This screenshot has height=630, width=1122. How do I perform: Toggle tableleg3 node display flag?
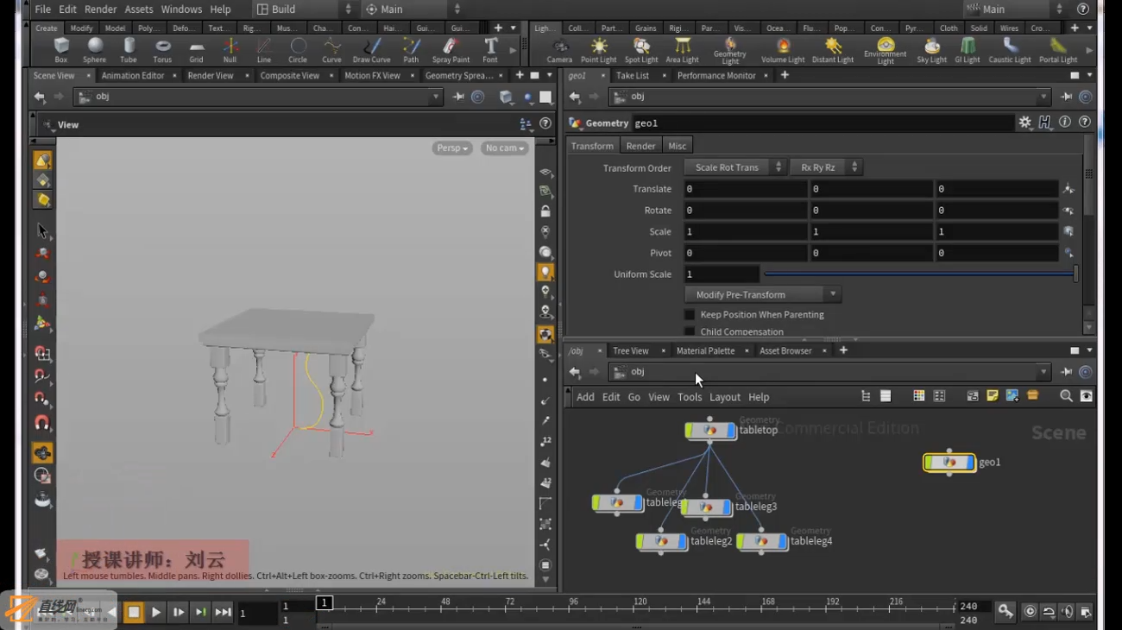click(x=727, y=507)
